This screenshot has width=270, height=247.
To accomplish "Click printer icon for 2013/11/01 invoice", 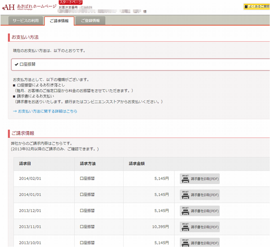I will coord(185,228).
